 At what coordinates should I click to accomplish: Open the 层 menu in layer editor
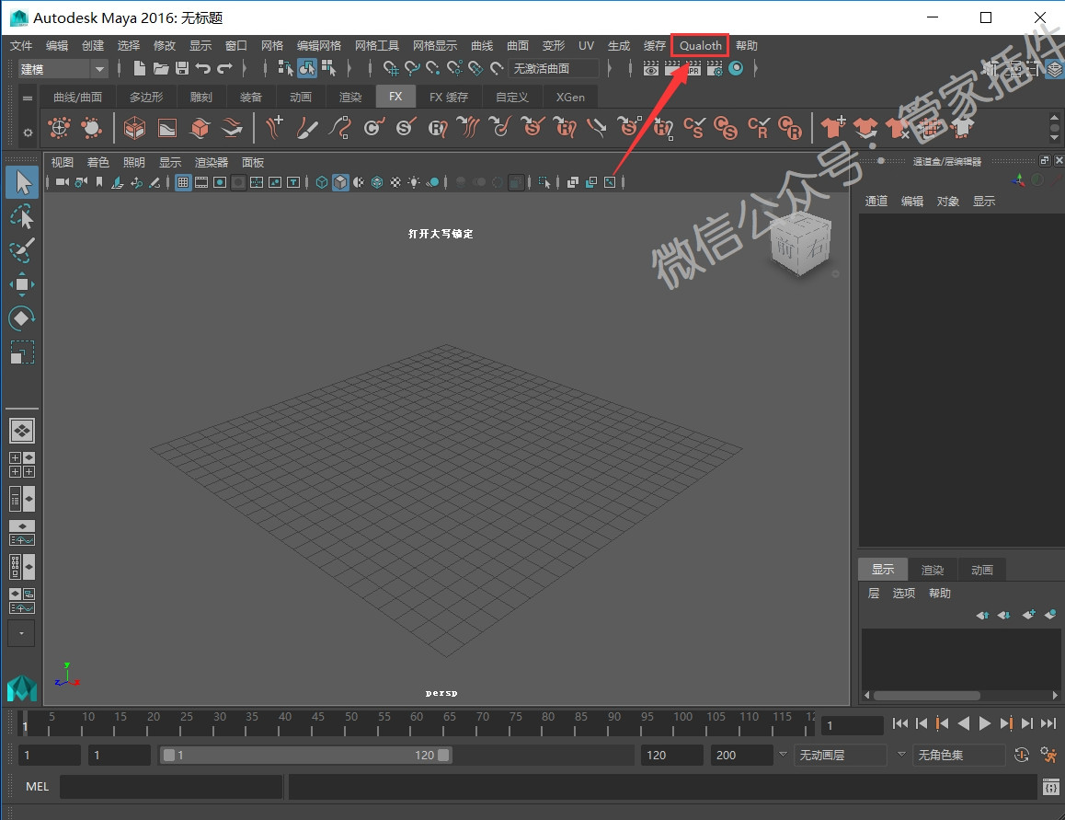pos(874,593)
